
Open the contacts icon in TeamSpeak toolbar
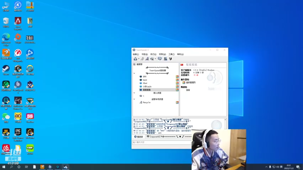(166, 59)
